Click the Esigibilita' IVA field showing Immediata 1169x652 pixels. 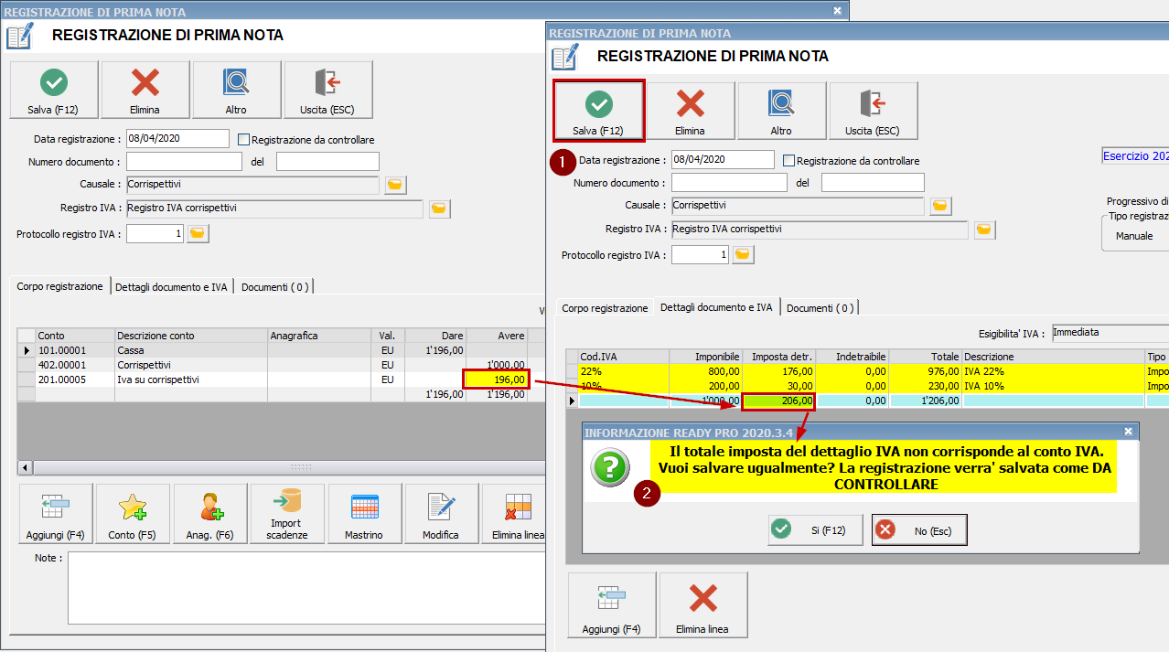pyautogui.click(x=1110, y=333)
